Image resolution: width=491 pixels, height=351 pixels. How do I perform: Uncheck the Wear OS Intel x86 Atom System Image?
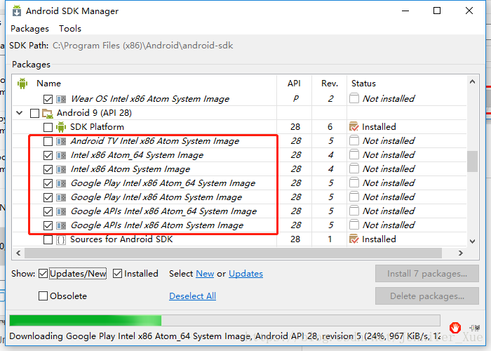point(48,99)
